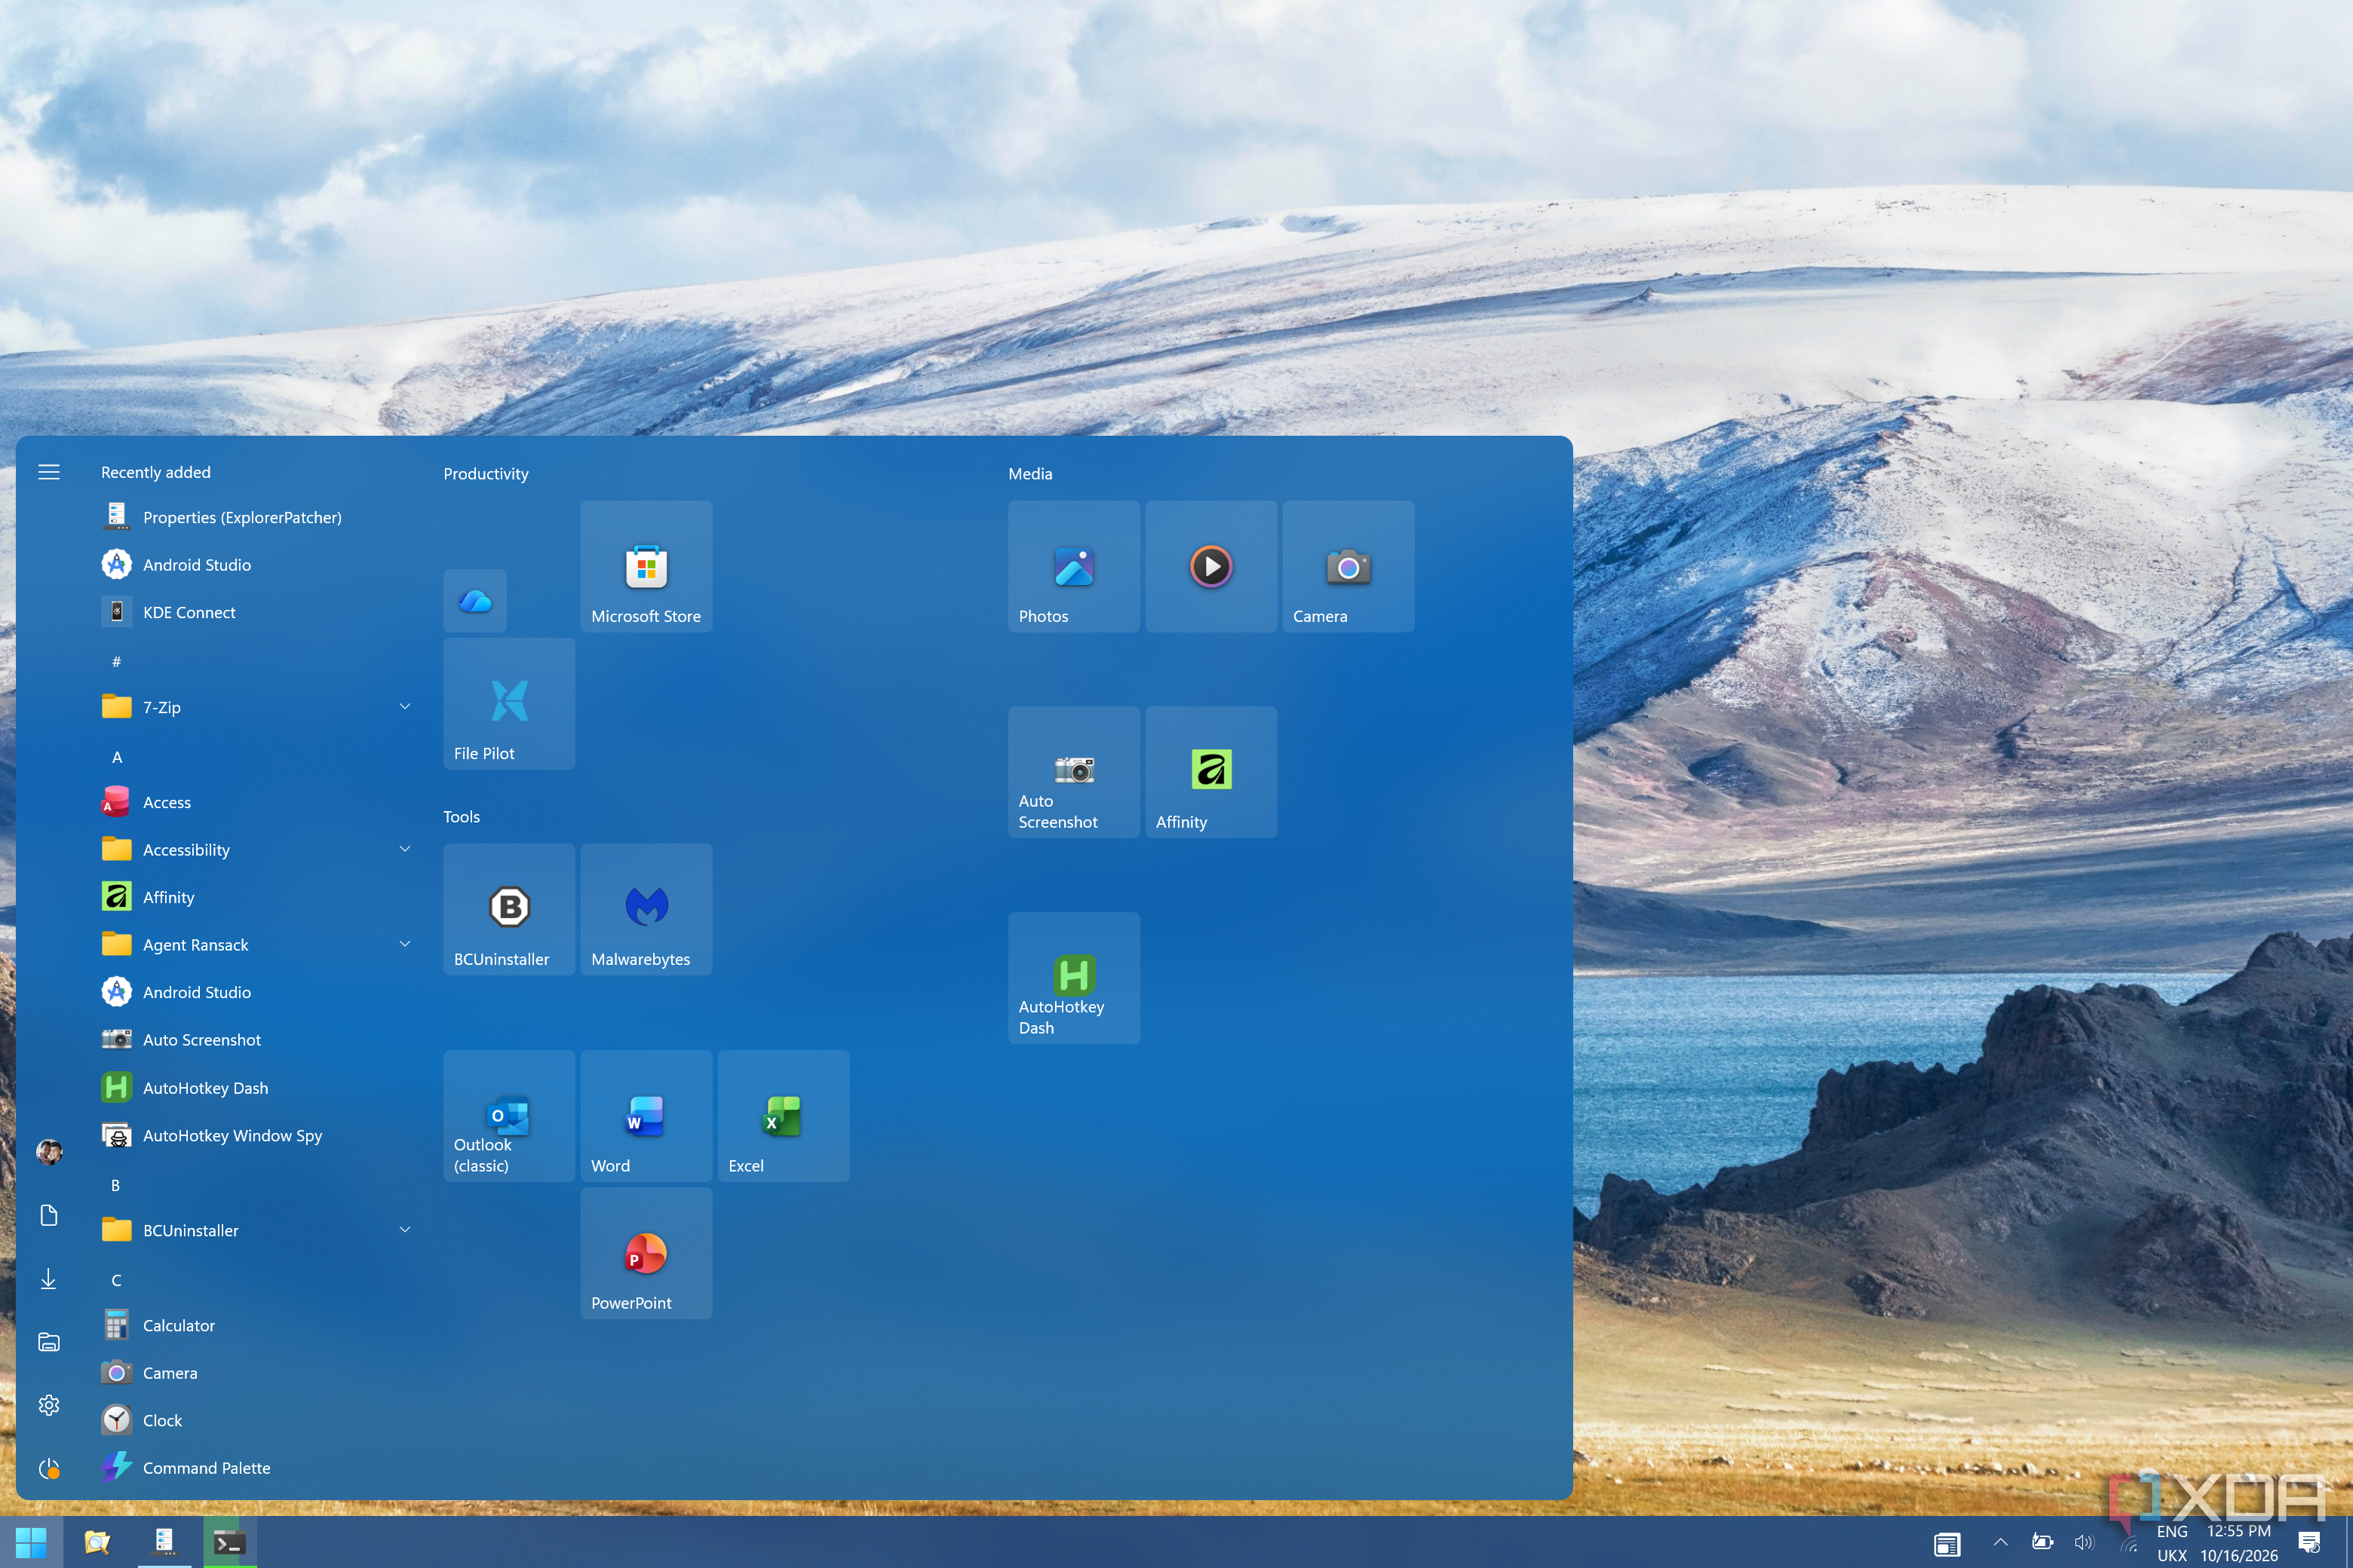Image resolution: width=2353 pixels, height=1568 pixels.
Task: Expand the Accessibility folder chevron
Action: pyautogui.click(x=405, y=849)
